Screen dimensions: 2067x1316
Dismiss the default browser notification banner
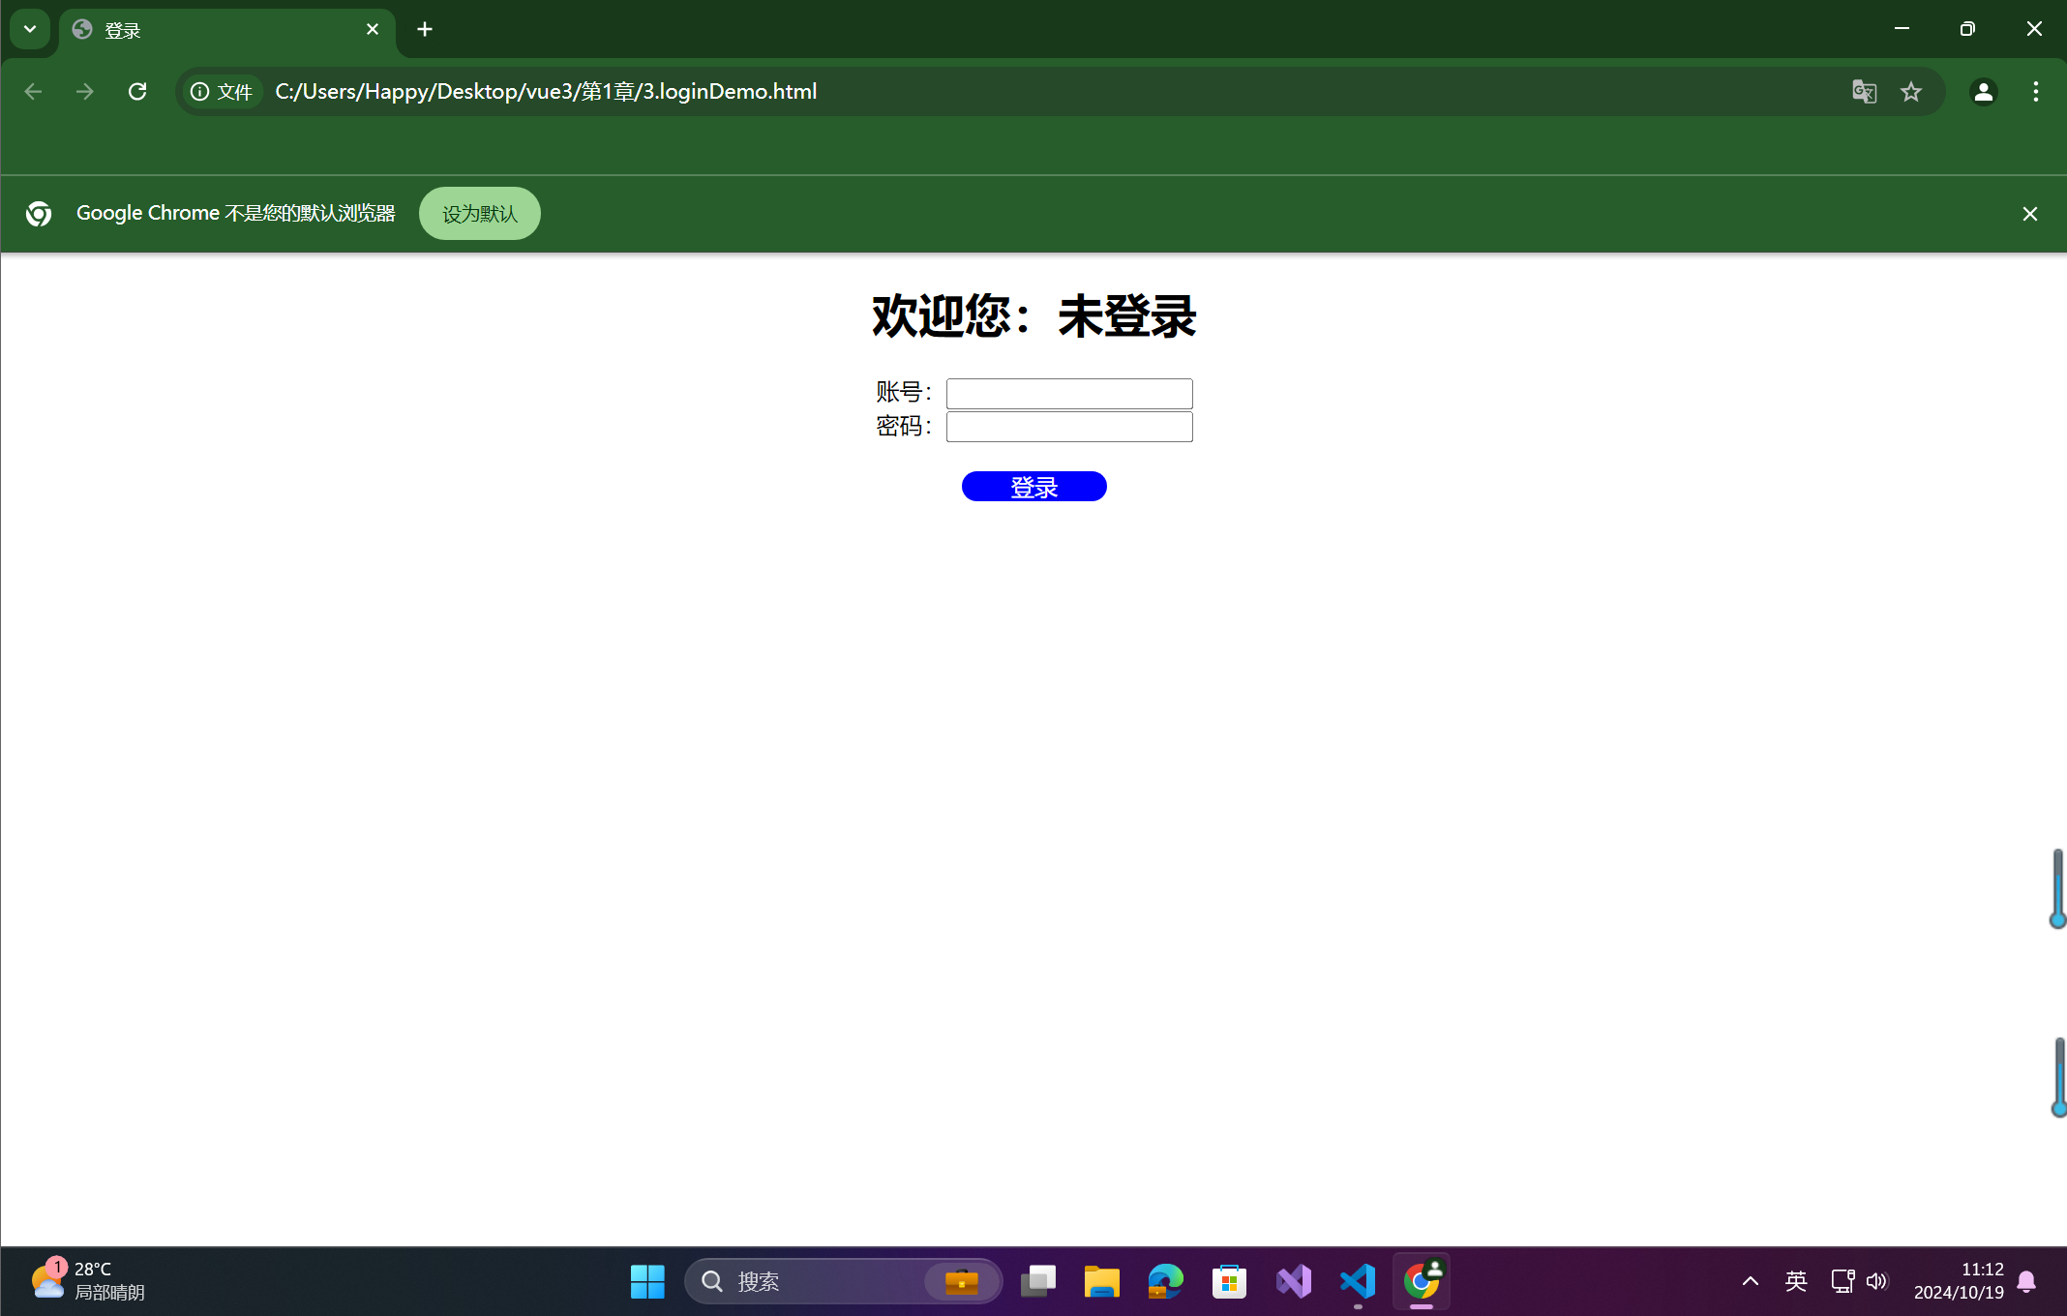tap(2029, 213)
